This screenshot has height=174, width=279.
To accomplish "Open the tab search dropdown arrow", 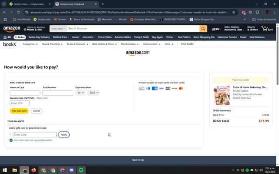I will (4, 4).
